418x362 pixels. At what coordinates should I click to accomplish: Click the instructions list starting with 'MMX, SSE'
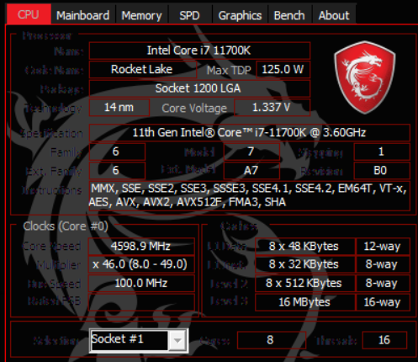250,195
